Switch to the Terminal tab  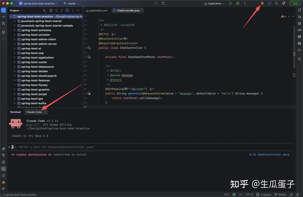pyautogui.click(x=15, y=112)
